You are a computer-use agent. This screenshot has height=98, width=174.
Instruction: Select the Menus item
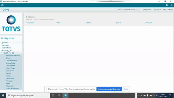pos(8,58)
